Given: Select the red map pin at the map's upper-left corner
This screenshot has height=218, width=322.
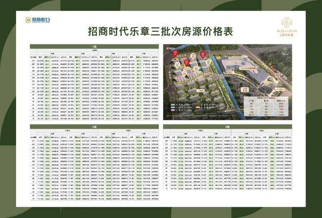Looking at the screenshot, I should click(x=175, y=53).
